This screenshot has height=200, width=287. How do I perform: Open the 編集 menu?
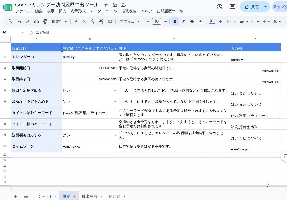(x=39, y=11)
